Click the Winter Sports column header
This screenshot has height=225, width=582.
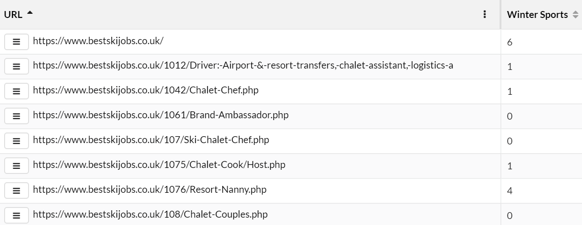(x=537, y=15)
